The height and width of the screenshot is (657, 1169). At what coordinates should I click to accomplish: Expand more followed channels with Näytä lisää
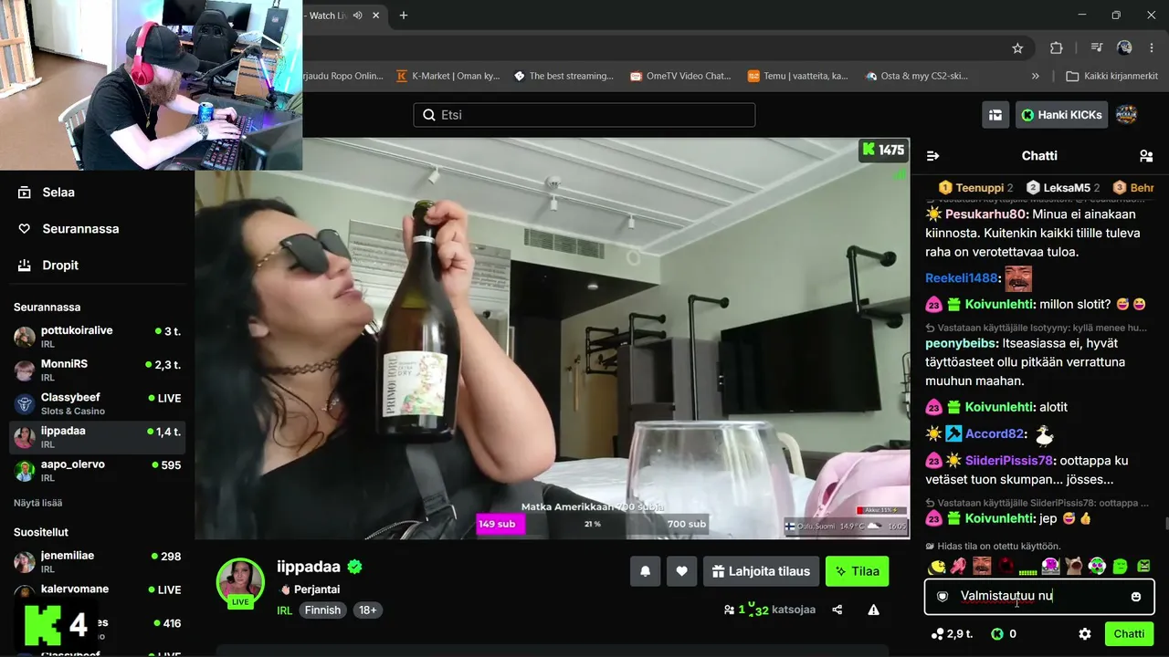[x=37, y=503]
